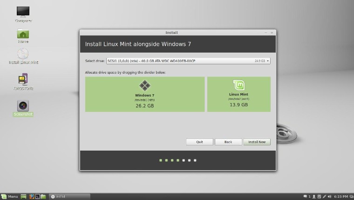
Task: Click the Linux Mint logo in partition
Action: 238,85
